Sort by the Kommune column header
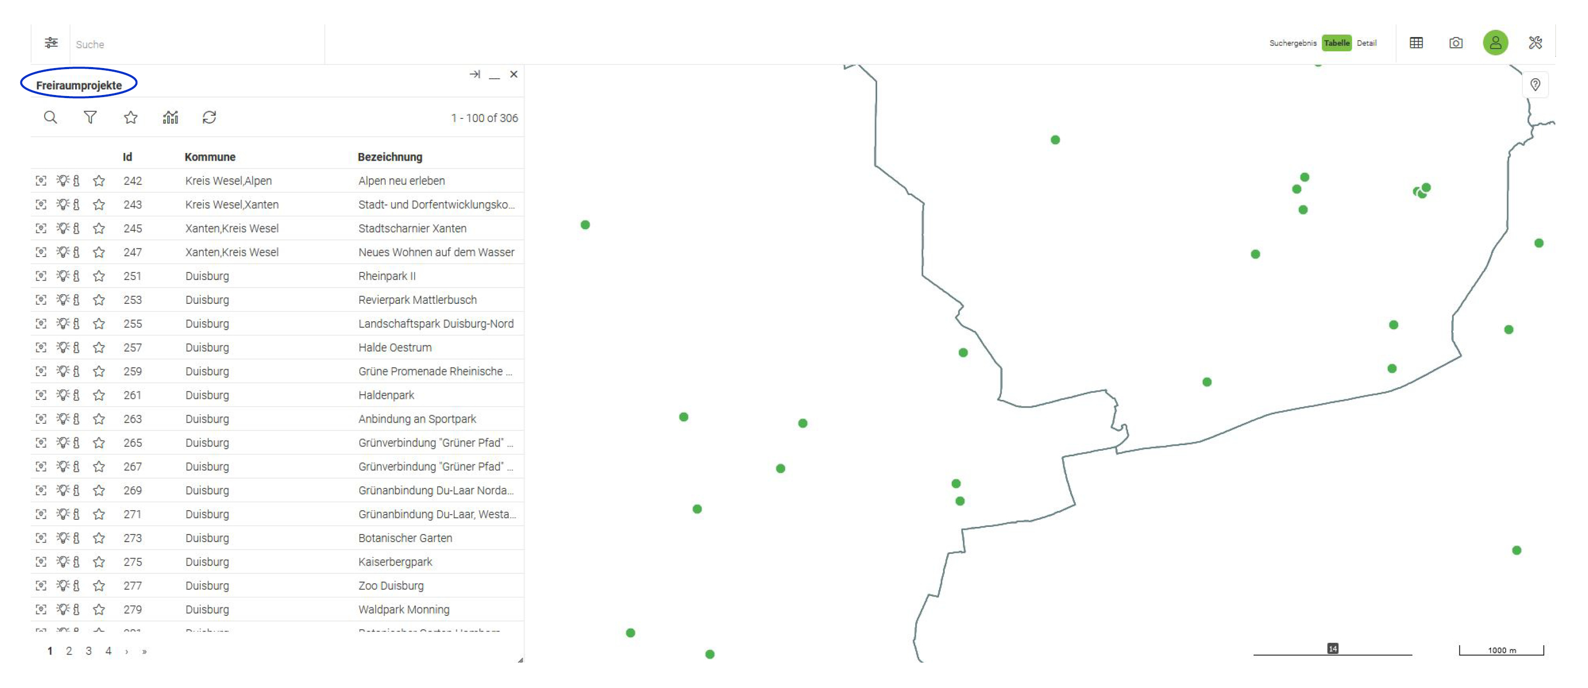The width and height of the screenshot is (1588, 688). pyautogui.click(x=209, y=157)
